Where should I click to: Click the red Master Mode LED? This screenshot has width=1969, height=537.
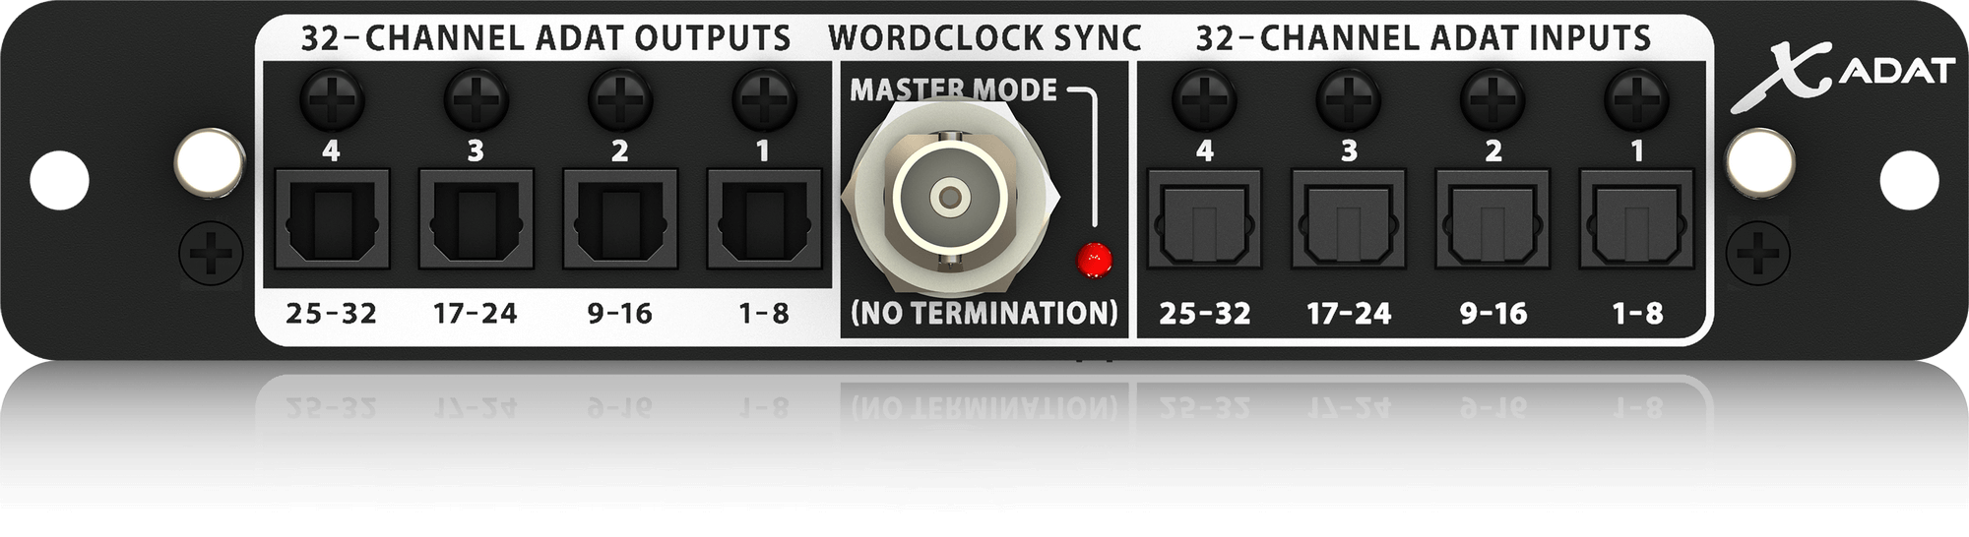point(1094,261)
